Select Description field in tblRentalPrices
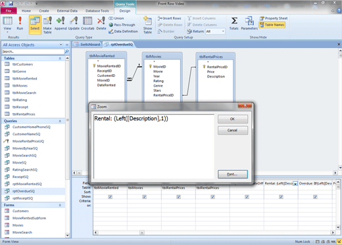The width and height of the screenshot is (342, 245). [216, 76]
